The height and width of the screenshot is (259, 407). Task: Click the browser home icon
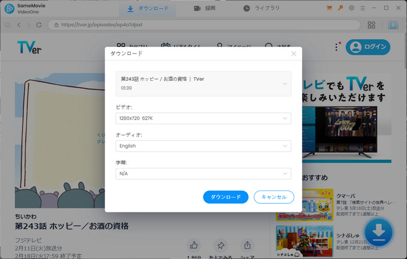pyautogui.click(x=8, y=25)
